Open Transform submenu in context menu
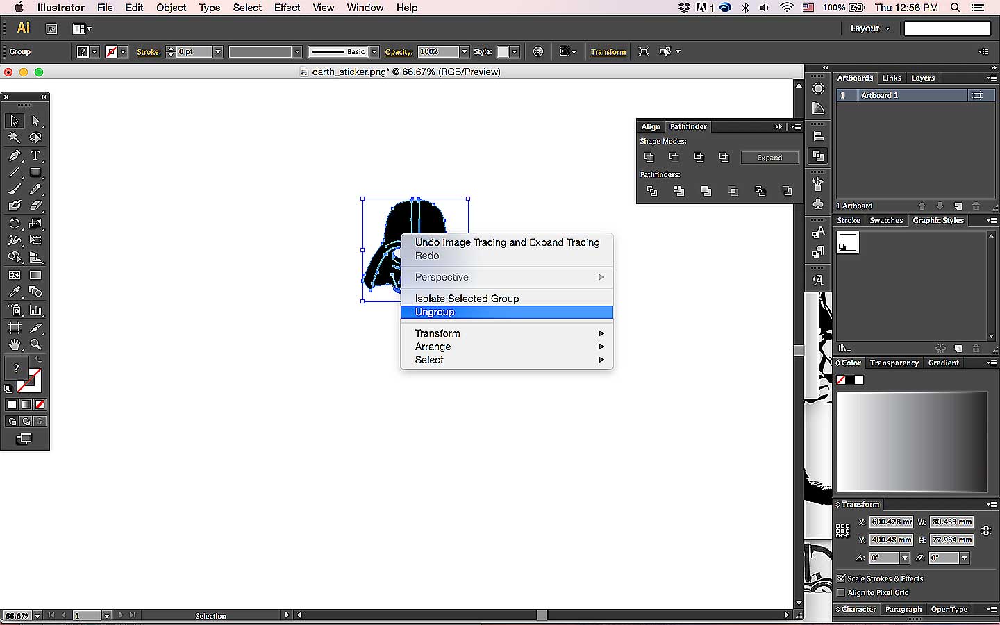The image size is (1000, 625). (507, 333)
